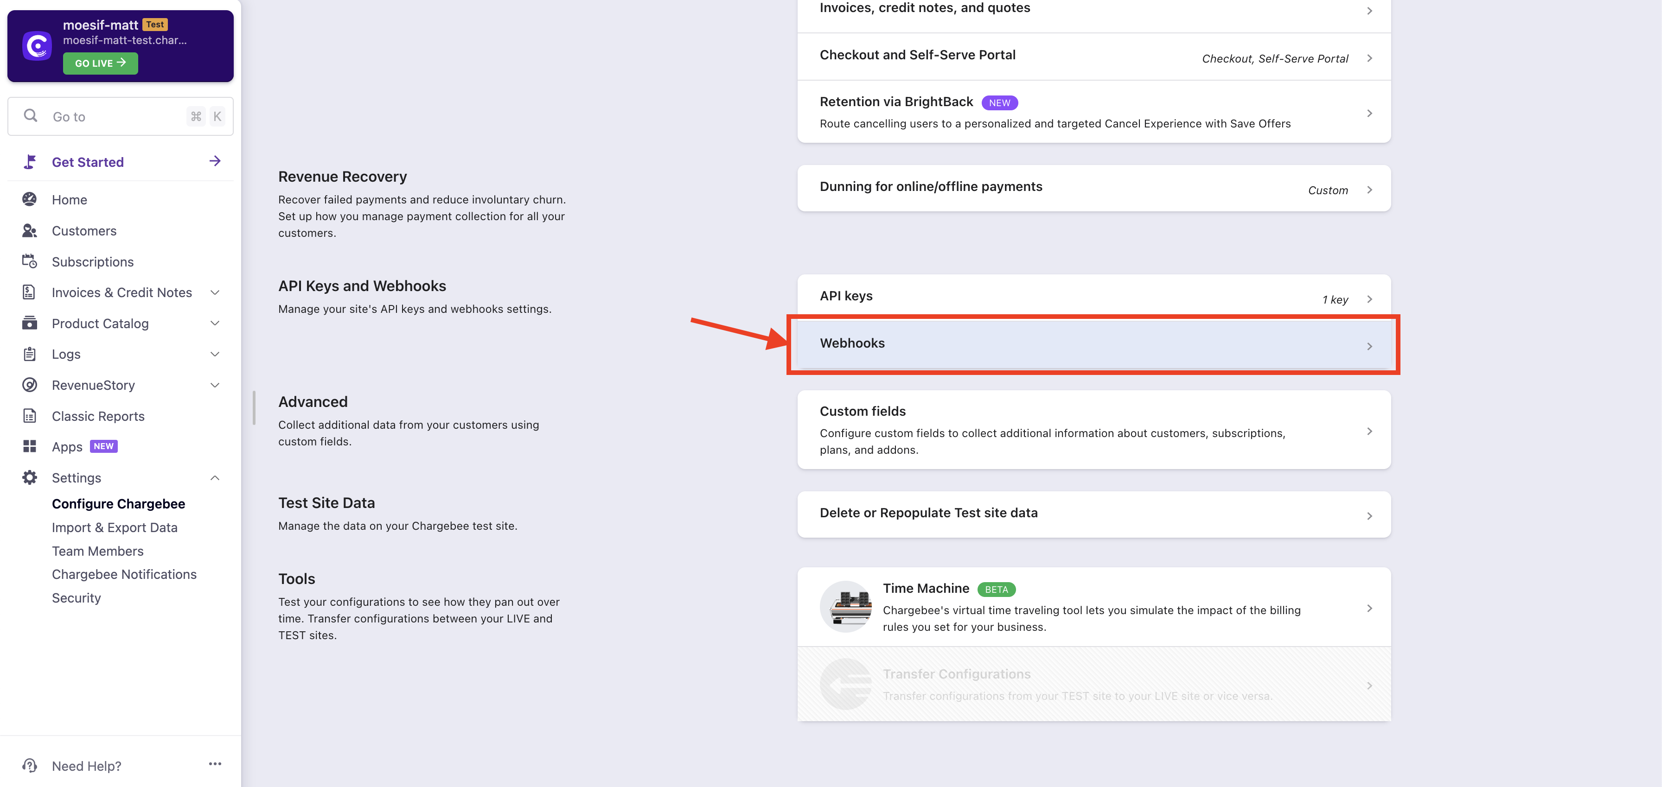Expand the RevenueStory submenu
The height and width of the screenshot is (787, 1662).
click(x=215, y=385)
